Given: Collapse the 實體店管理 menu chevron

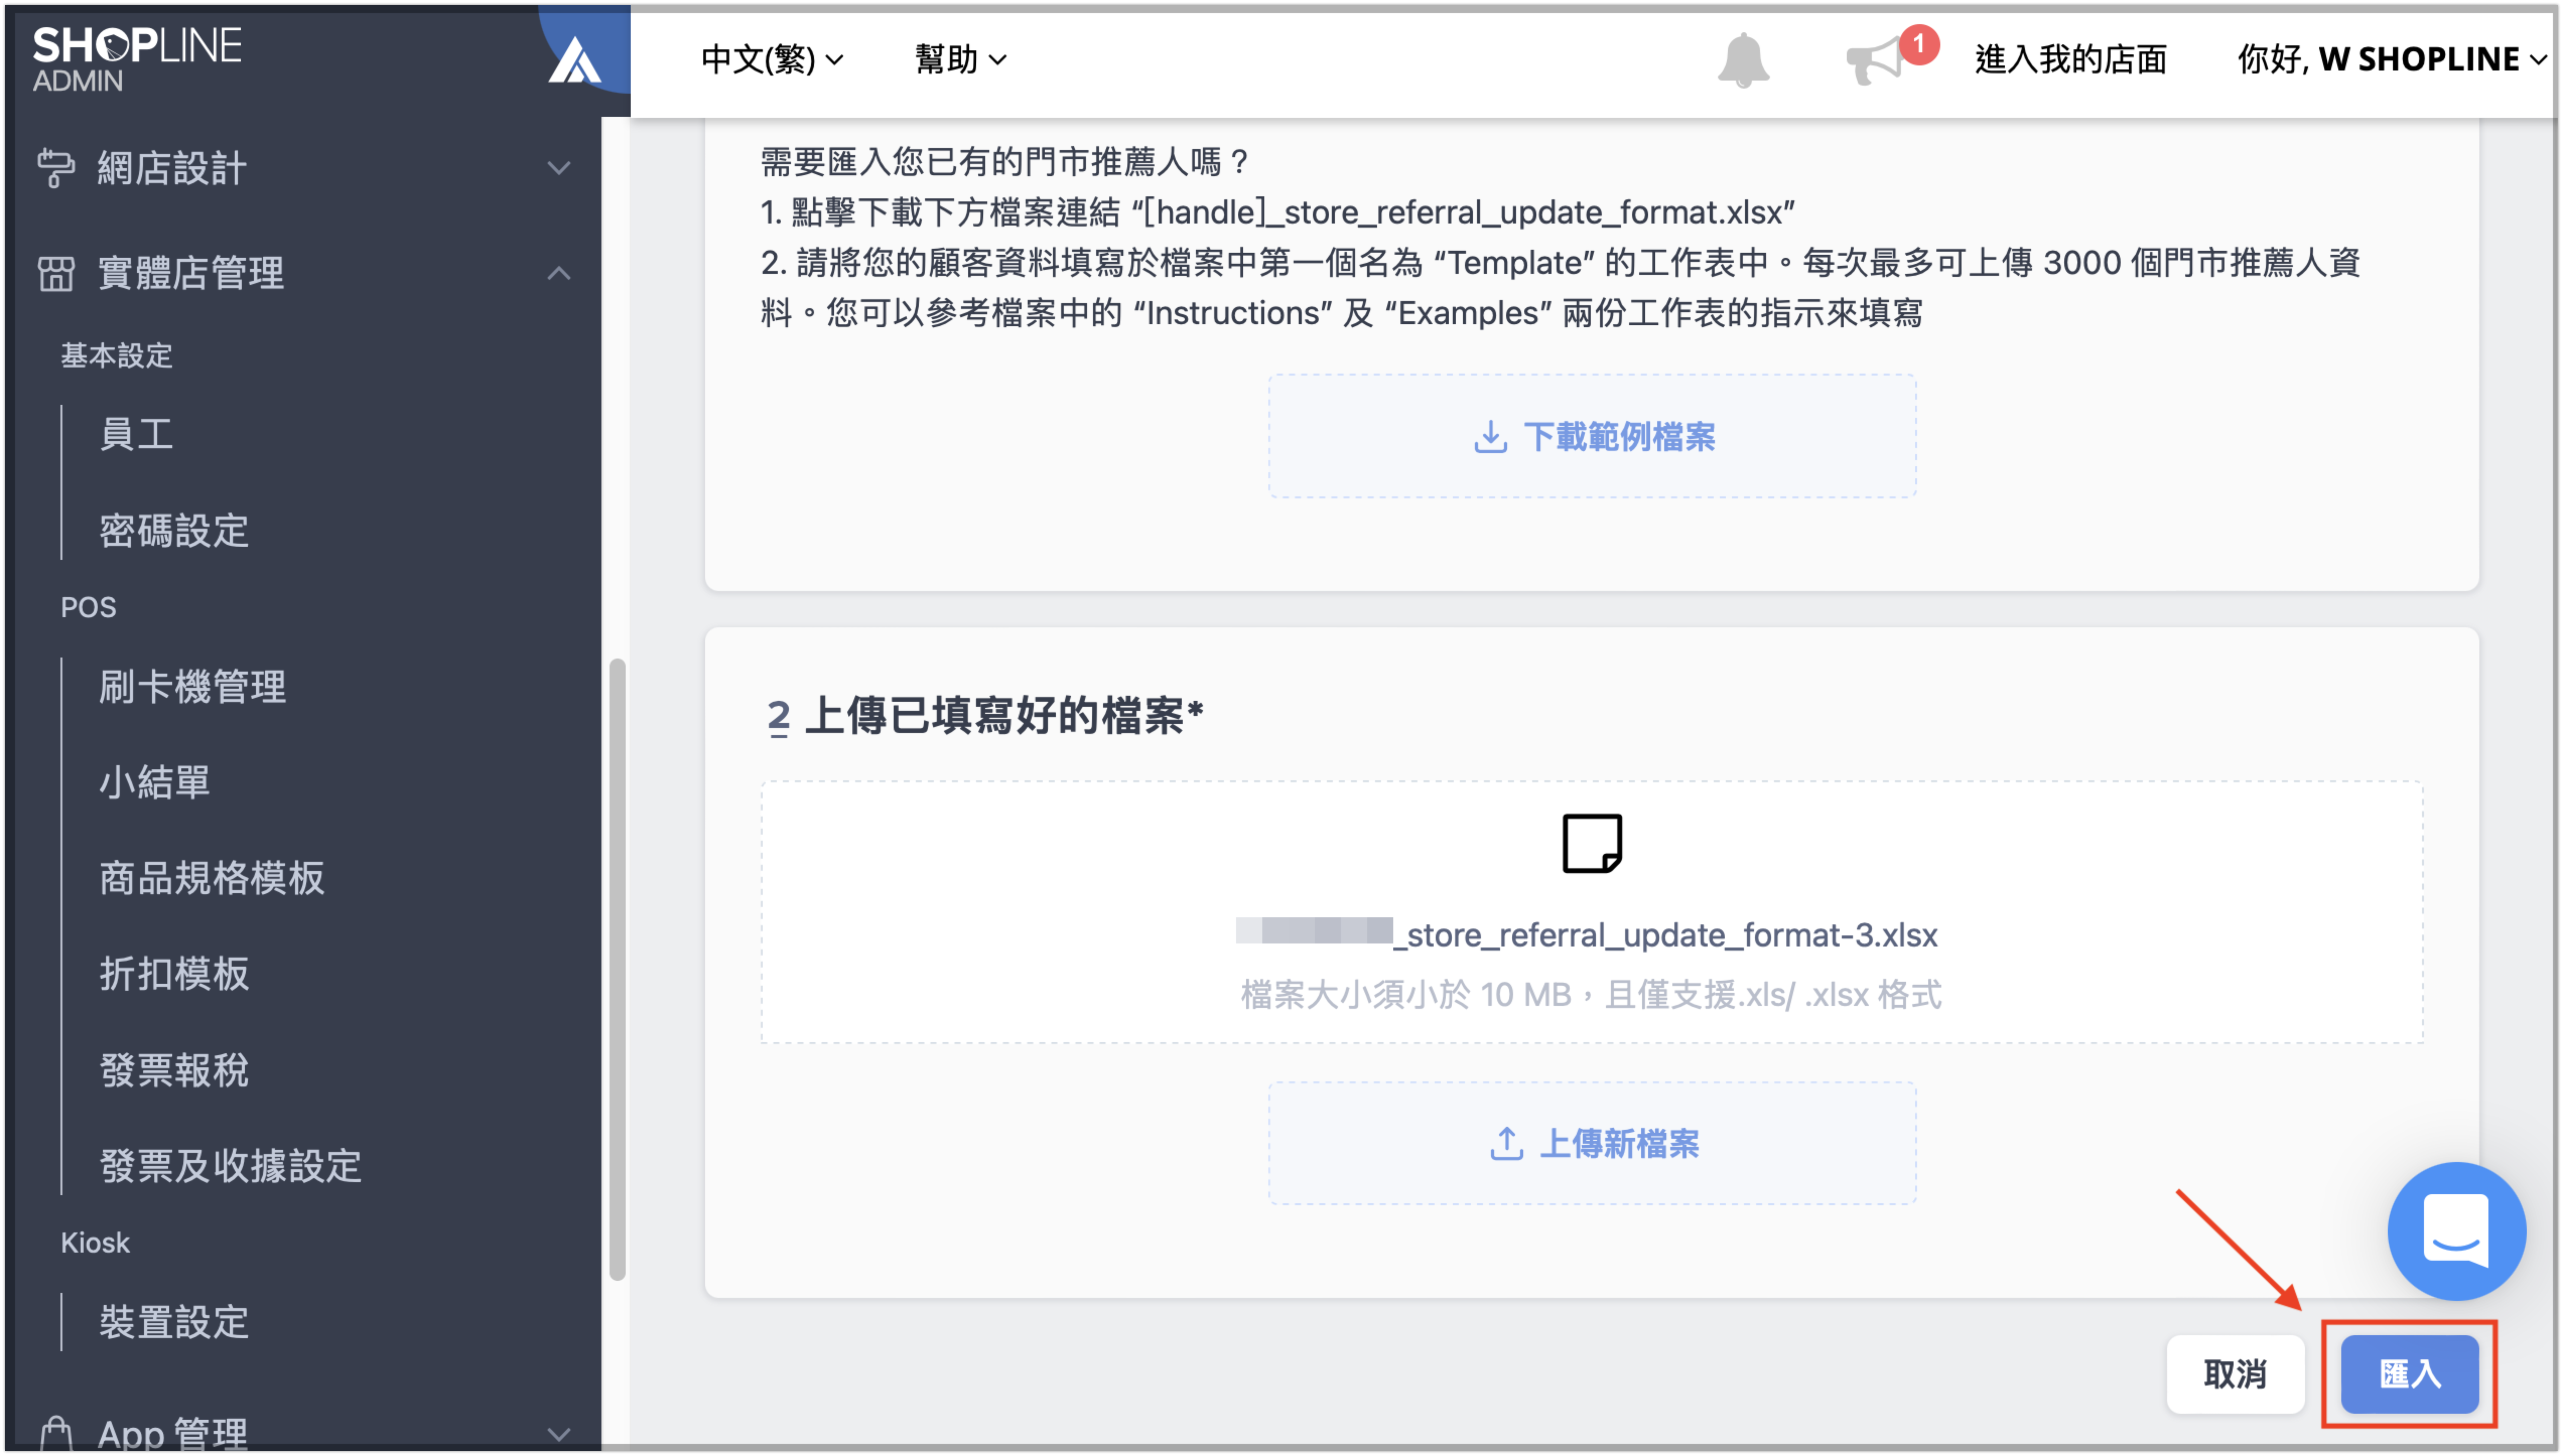Looking at the screenshot, I should click(x=559, y=273).
